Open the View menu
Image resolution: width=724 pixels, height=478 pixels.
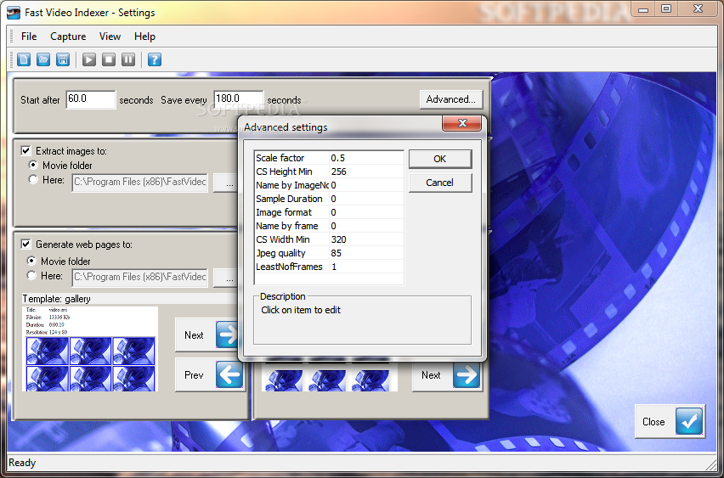(x=110, y=37)
